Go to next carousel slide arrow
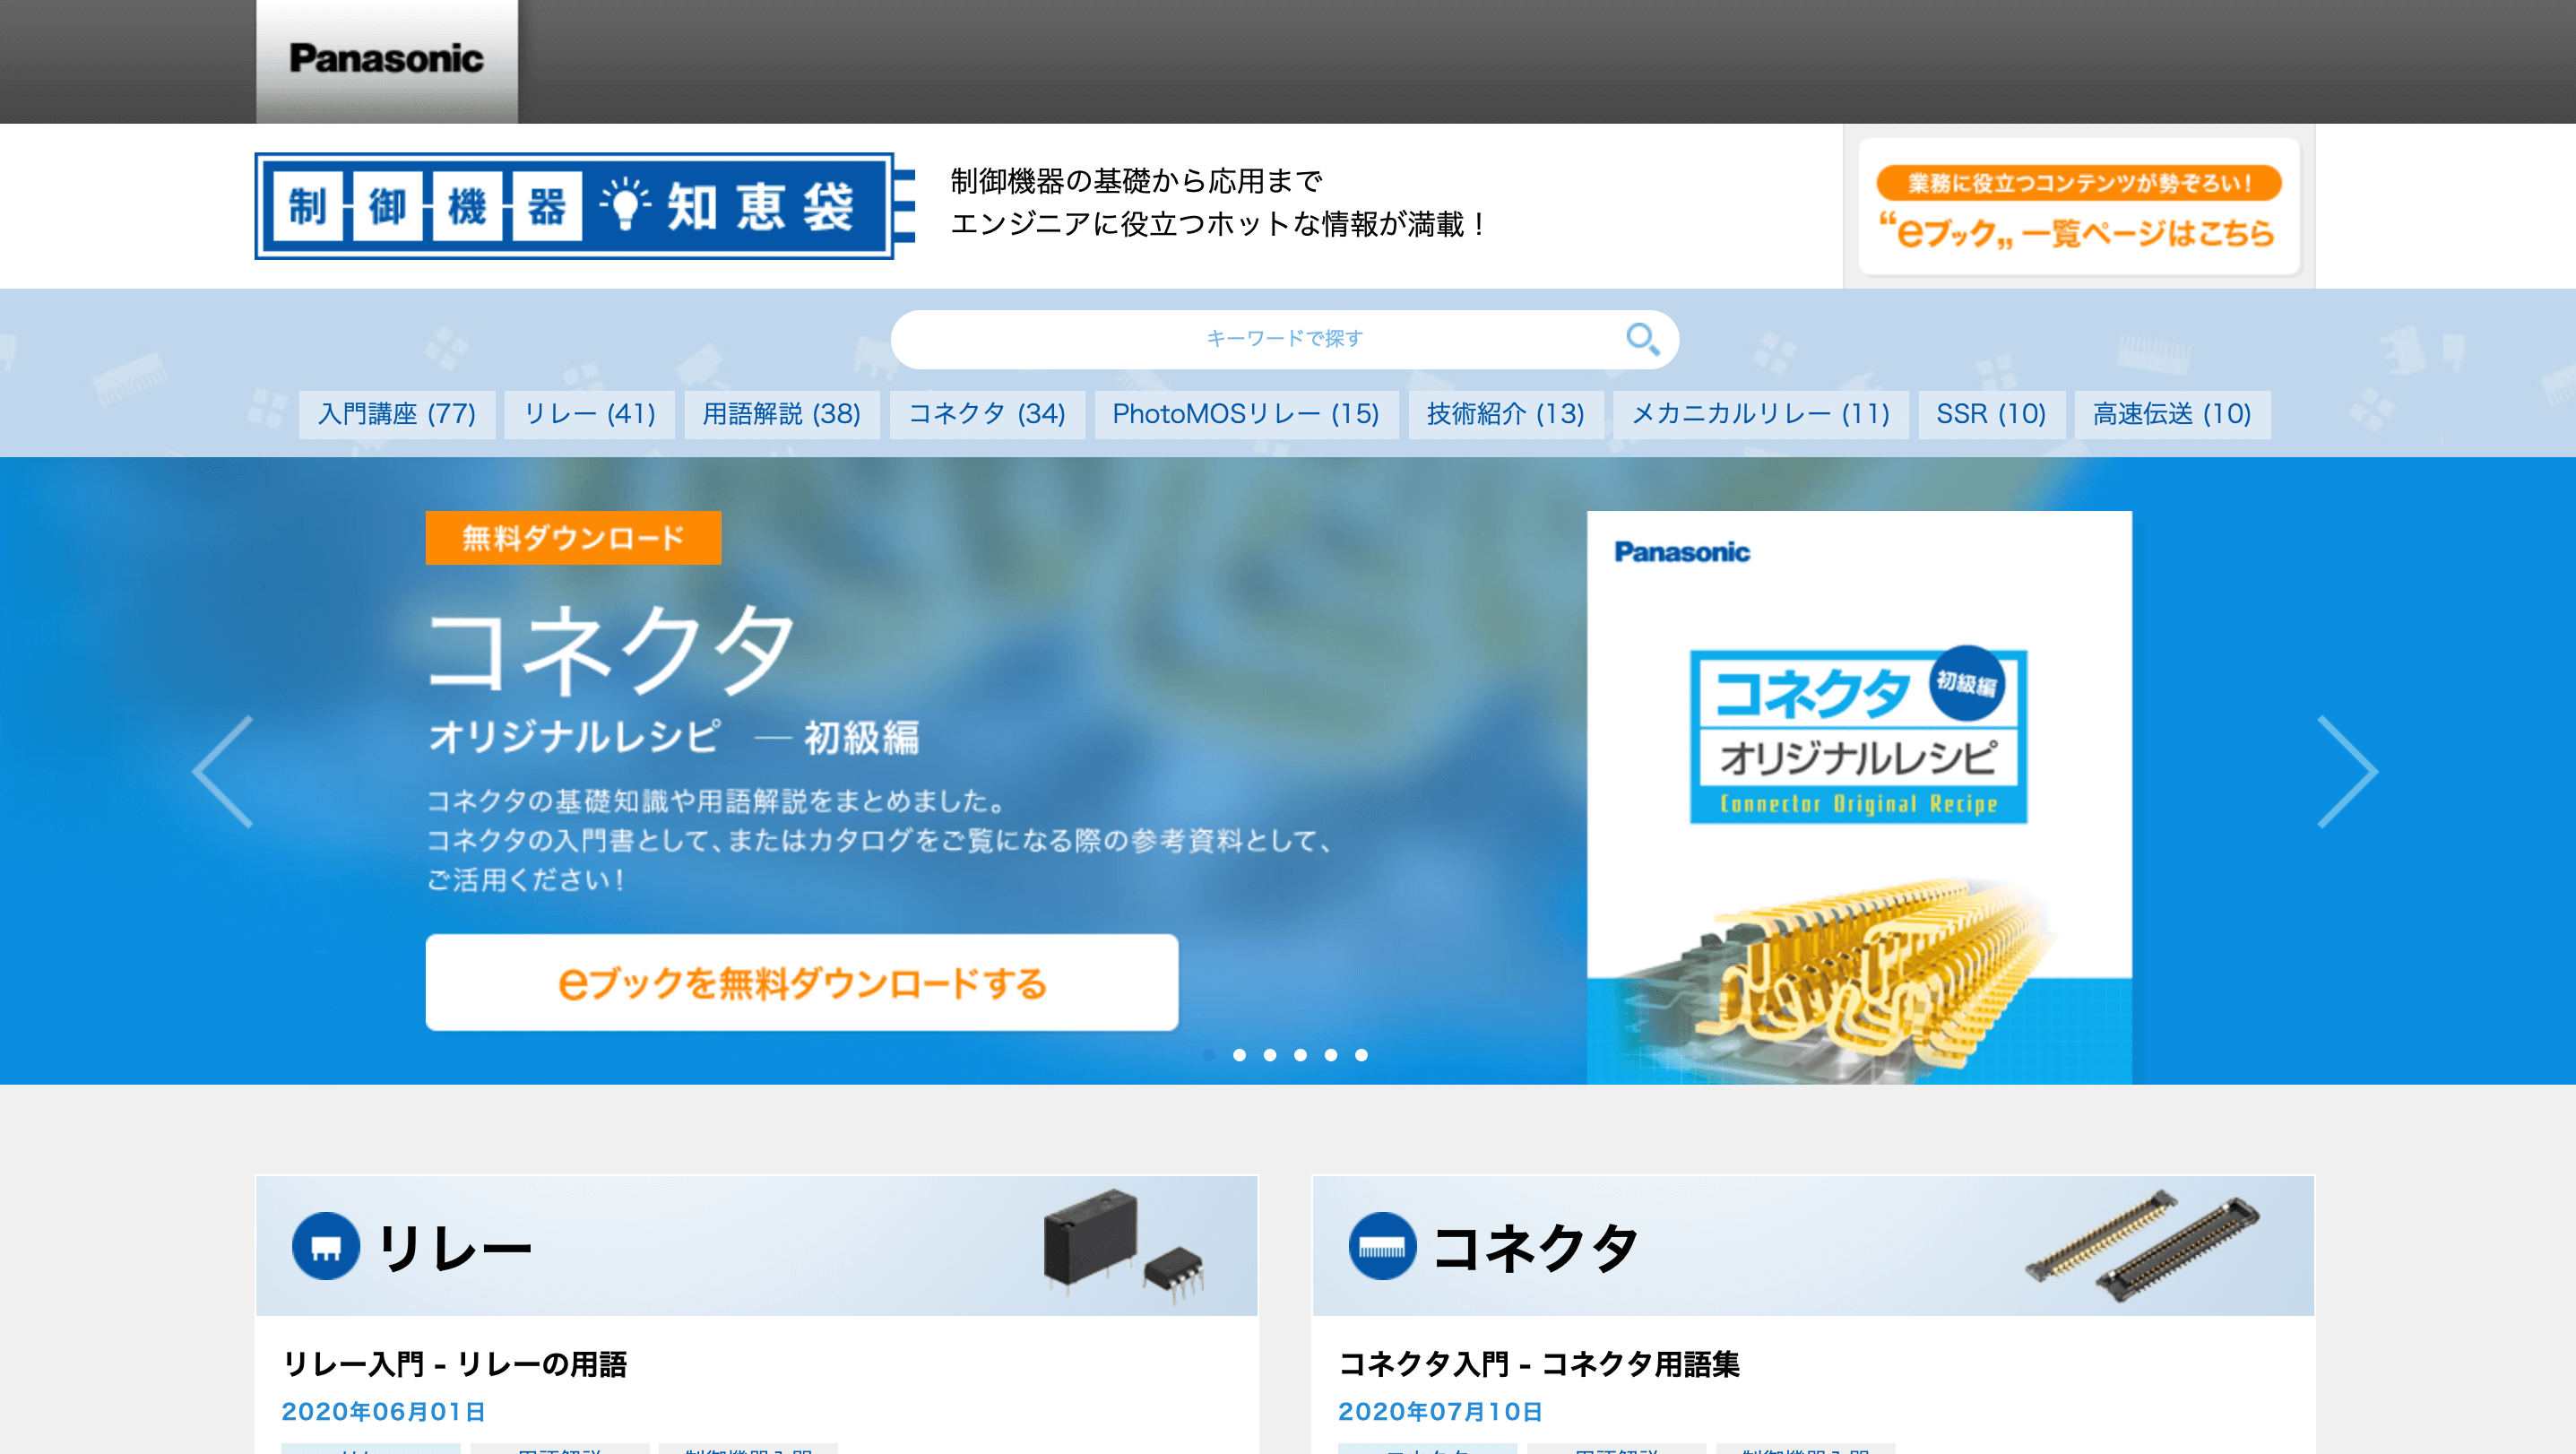This screenshot has width=2576, height=1454. [x=2347, y=771]
